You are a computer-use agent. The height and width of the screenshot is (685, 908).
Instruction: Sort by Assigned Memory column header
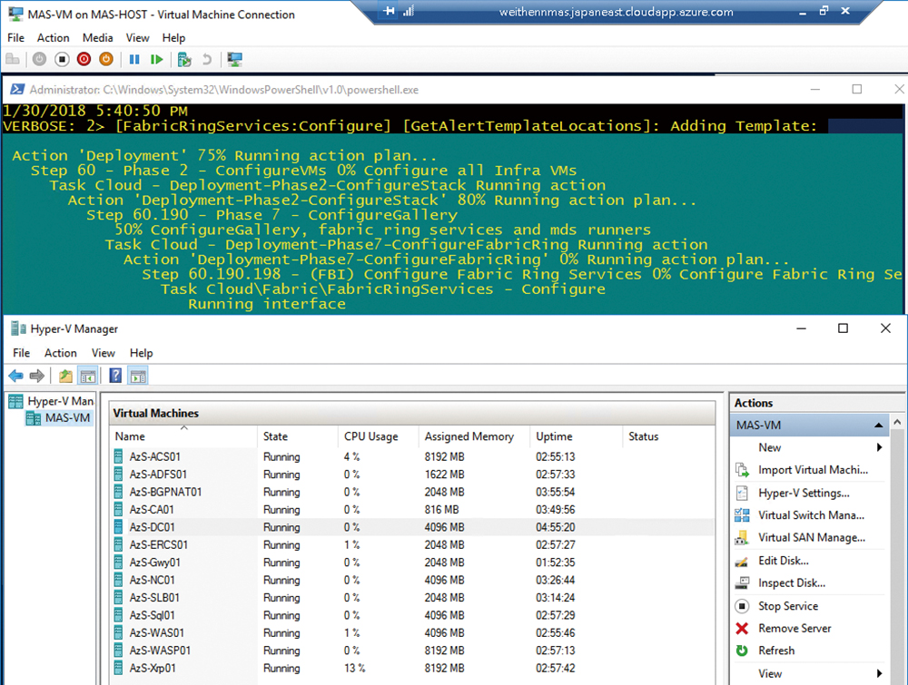(x=474, y=436)
